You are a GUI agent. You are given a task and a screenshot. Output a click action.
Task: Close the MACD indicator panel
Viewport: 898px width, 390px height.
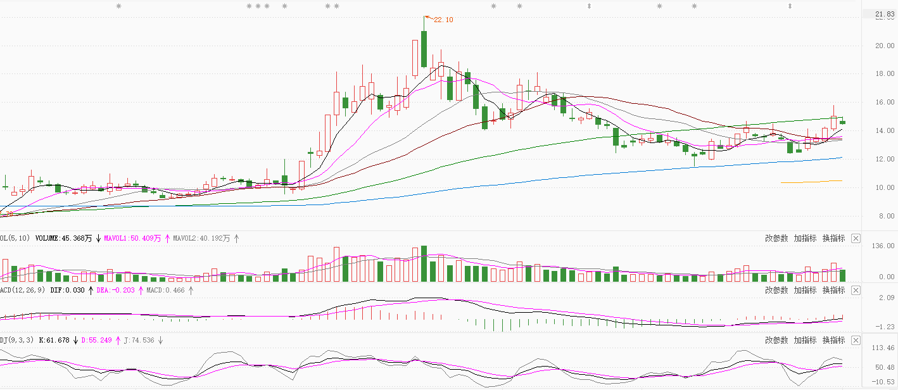pos(856,291)
